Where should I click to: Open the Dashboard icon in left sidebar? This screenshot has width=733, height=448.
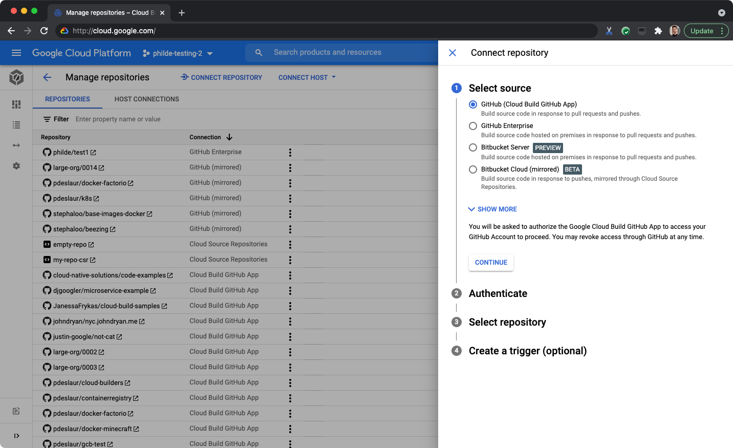tap(16, 104)
